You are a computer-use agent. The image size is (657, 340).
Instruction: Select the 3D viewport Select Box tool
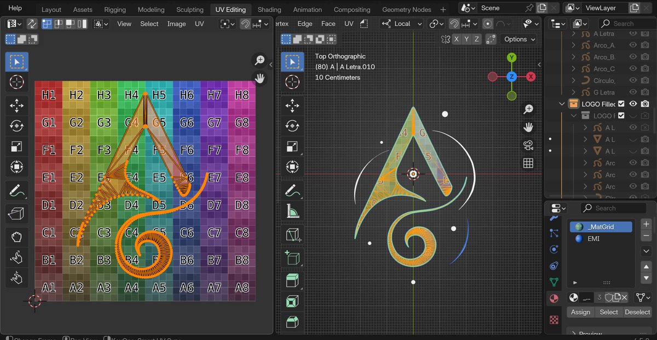pos(292,62)
